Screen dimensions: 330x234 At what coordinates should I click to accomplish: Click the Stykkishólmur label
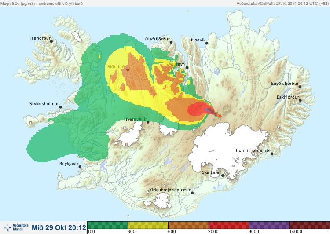[44, 104]
